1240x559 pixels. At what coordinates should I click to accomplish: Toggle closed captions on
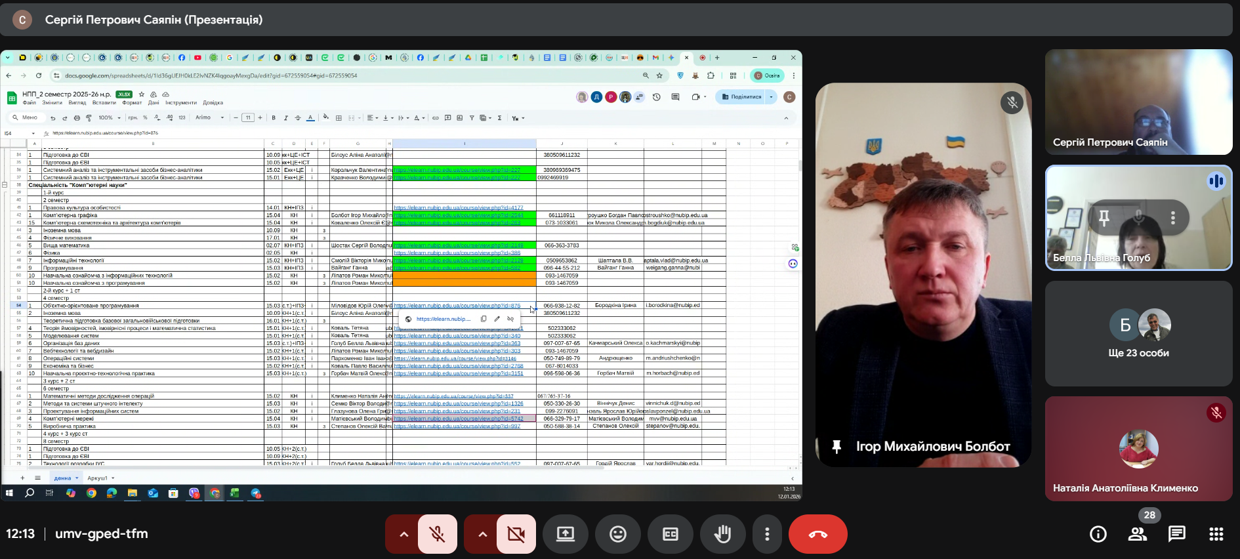point(670,534)
